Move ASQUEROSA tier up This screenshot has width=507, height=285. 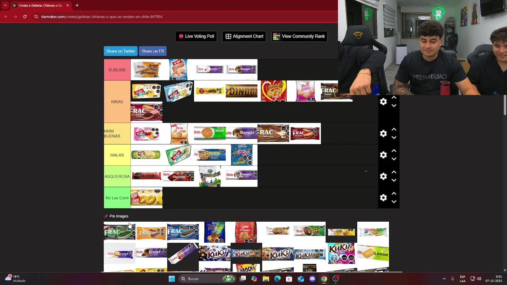[394, 173]
